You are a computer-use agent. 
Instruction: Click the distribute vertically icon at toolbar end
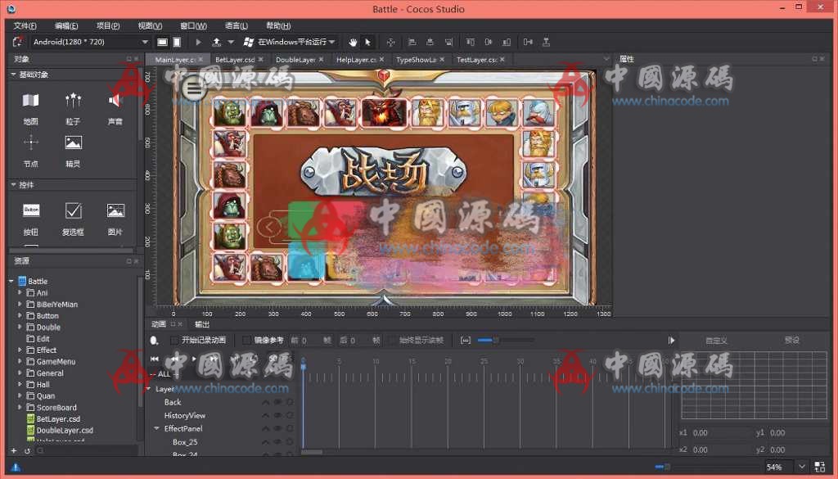[x=546, y=43]
